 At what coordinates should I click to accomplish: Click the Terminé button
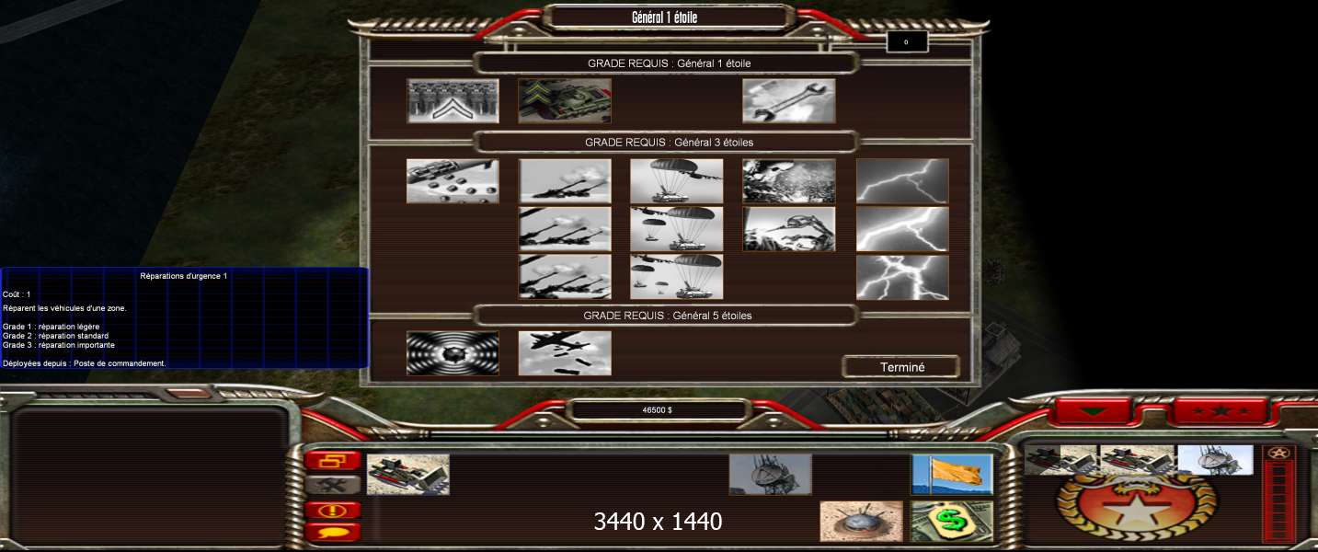tap(901, 367)
